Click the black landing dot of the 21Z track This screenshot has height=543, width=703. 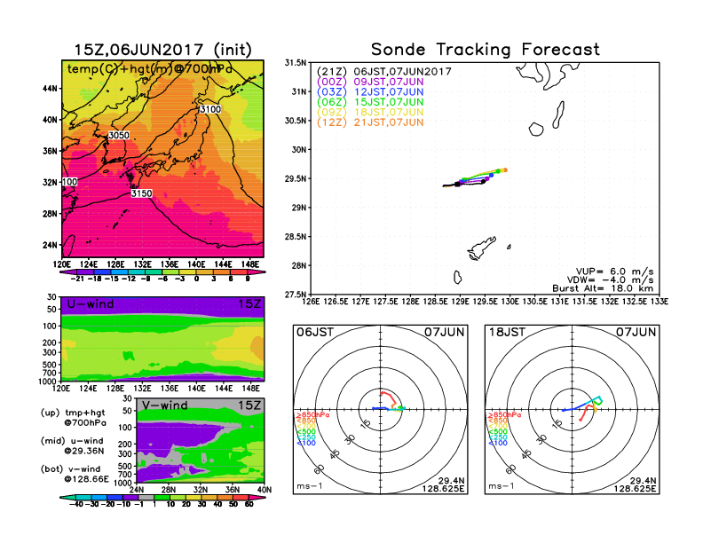tap(483, 182)
